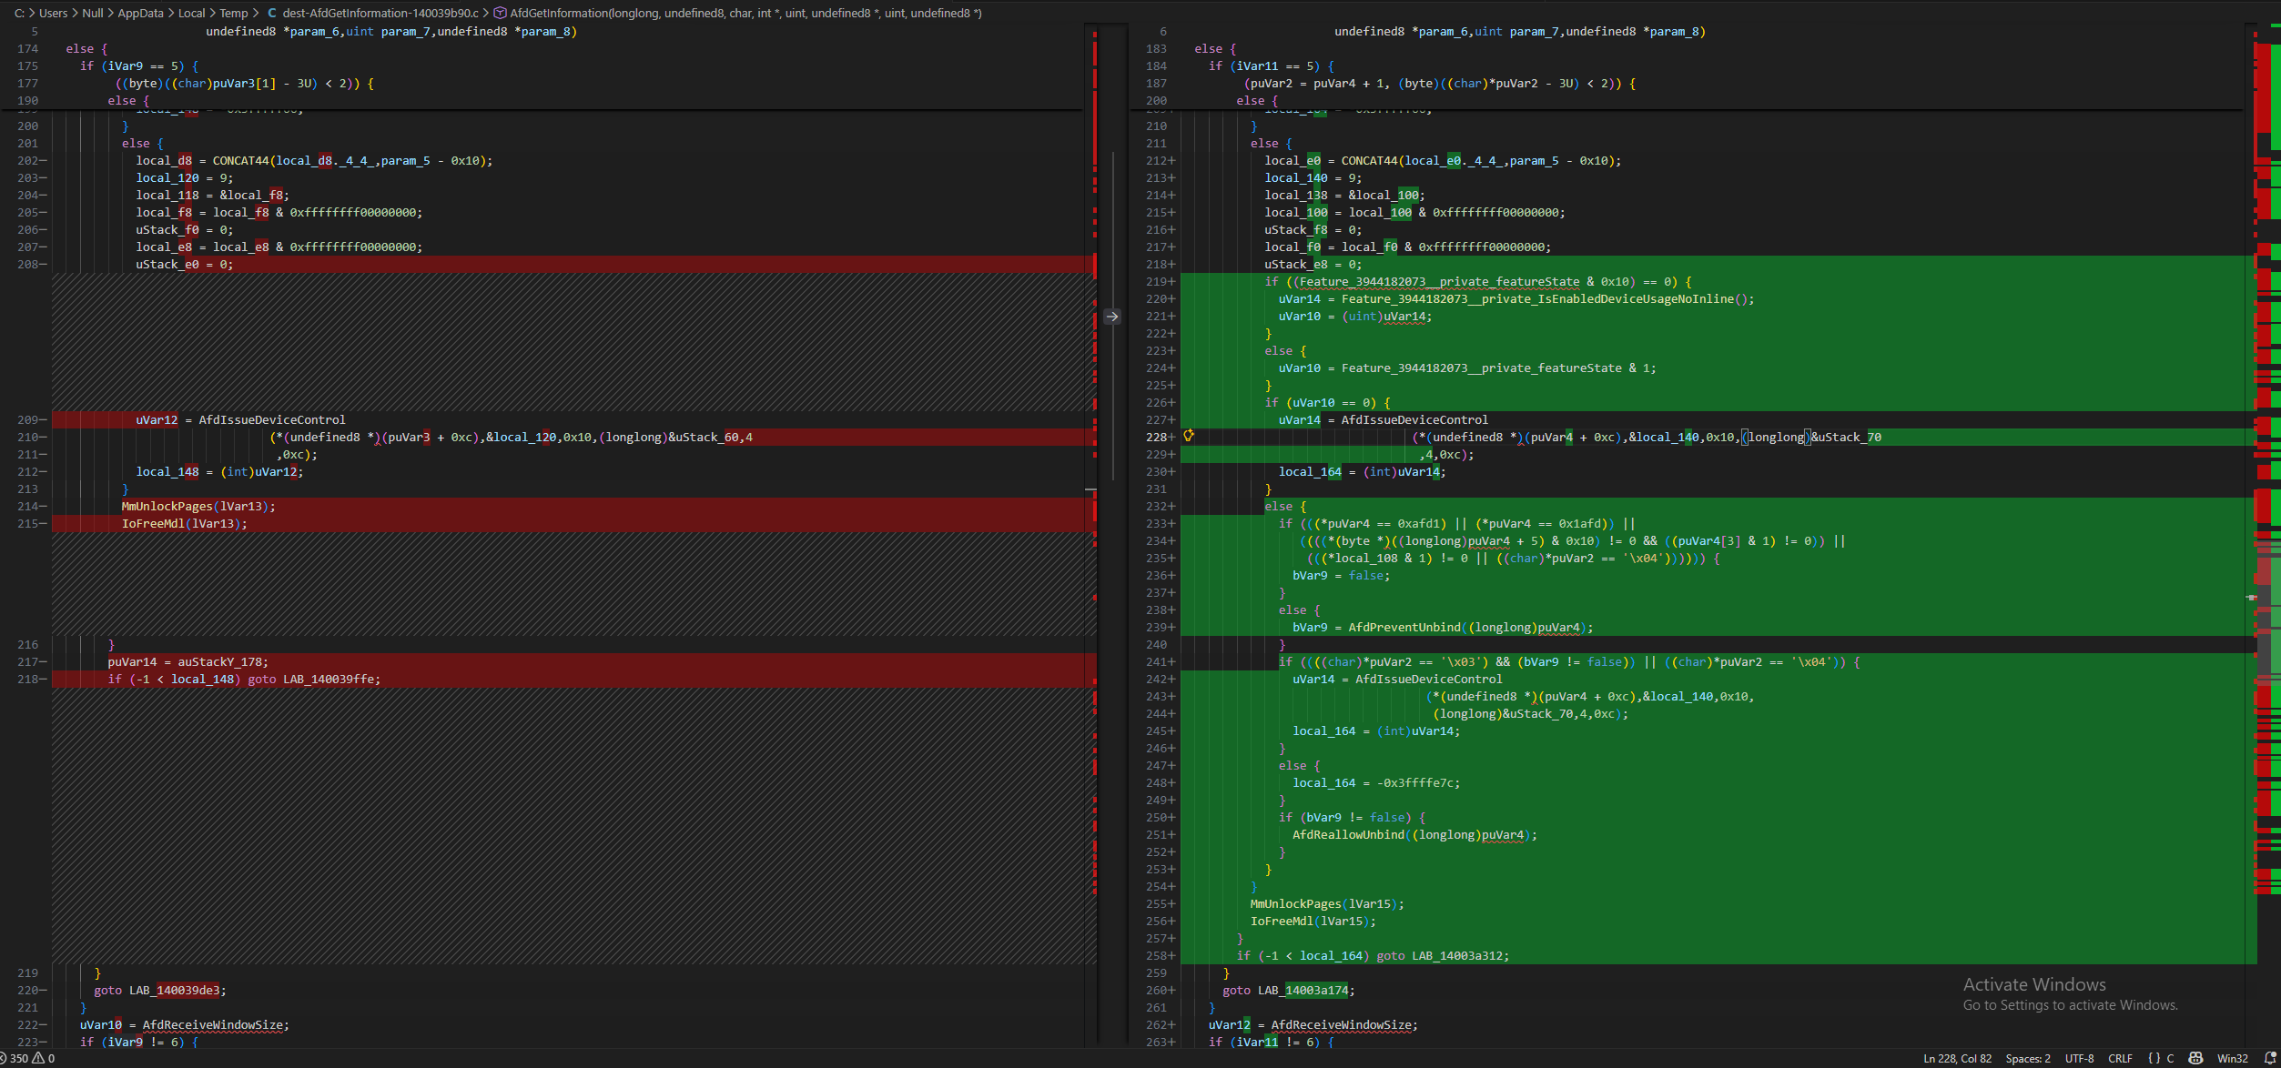Click the errors count icon showing 350
Screen dimensions: 2281x1068
point(13,1058)
